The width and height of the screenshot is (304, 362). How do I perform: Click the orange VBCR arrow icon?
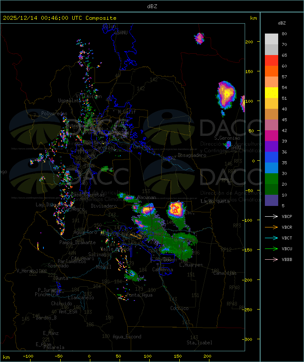[271, 227]
